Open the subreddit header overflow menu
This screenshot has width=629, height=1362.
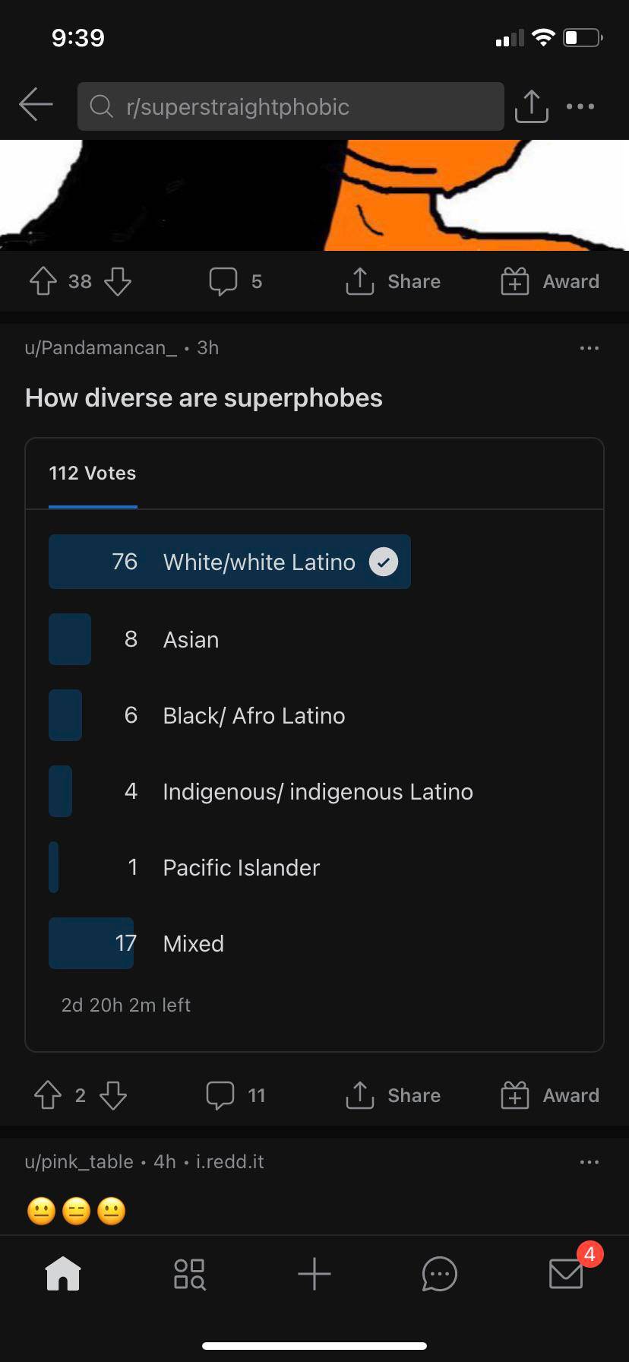click(x=580, y=106)
